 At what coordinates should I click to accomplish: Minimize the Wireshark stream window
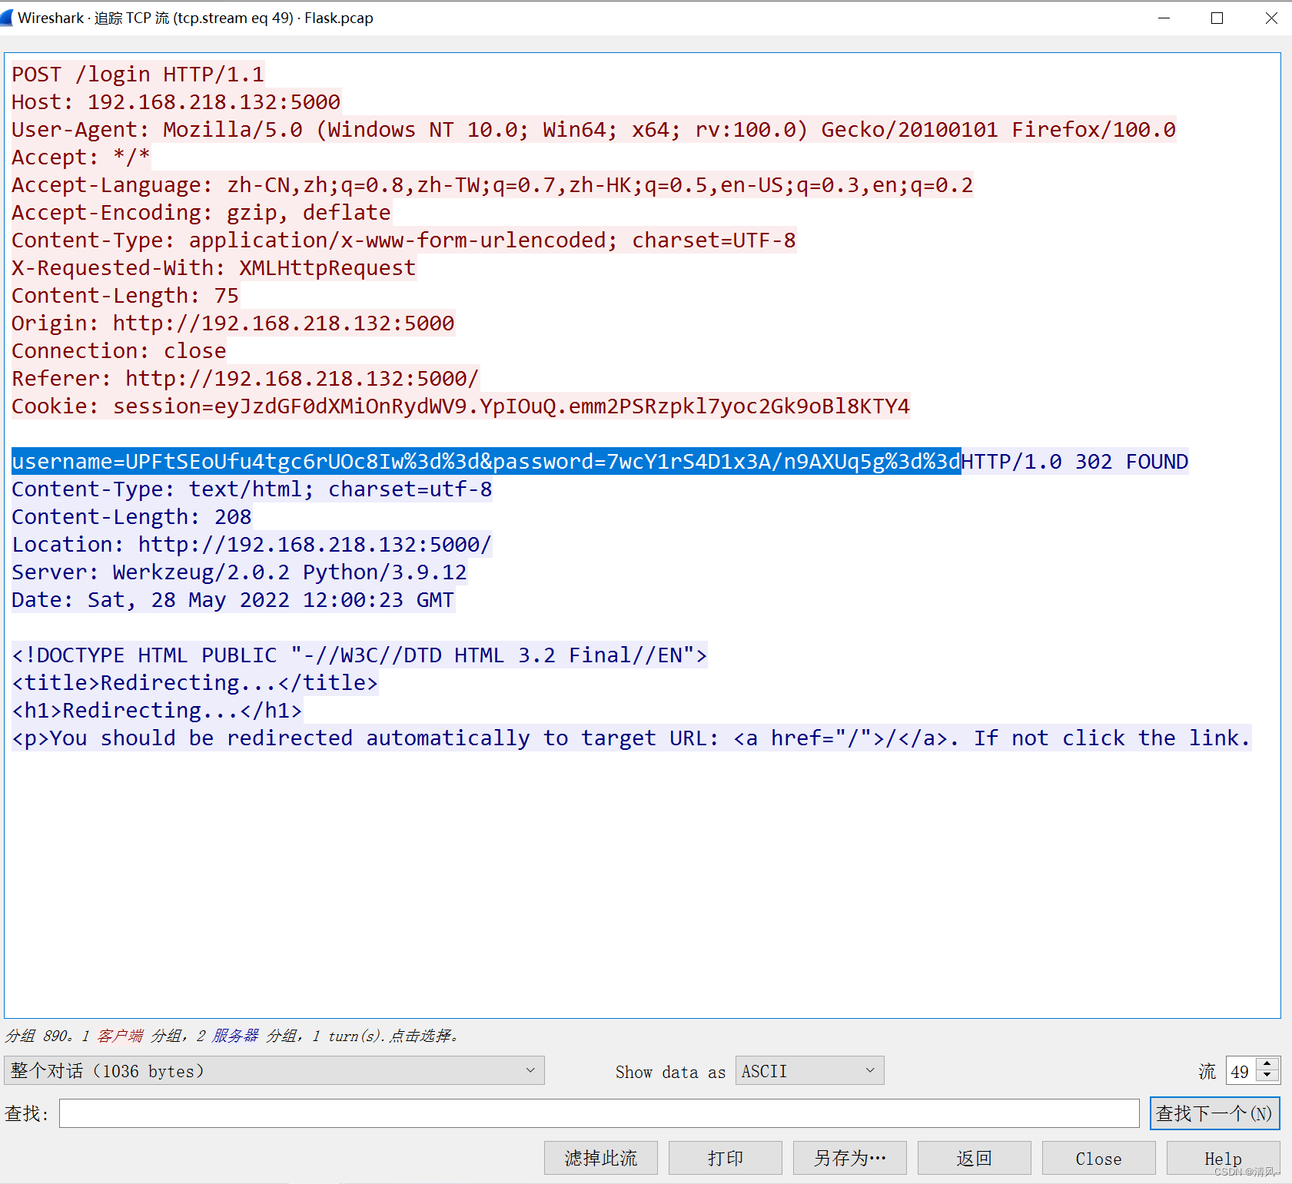click(x=1164, y=18)
